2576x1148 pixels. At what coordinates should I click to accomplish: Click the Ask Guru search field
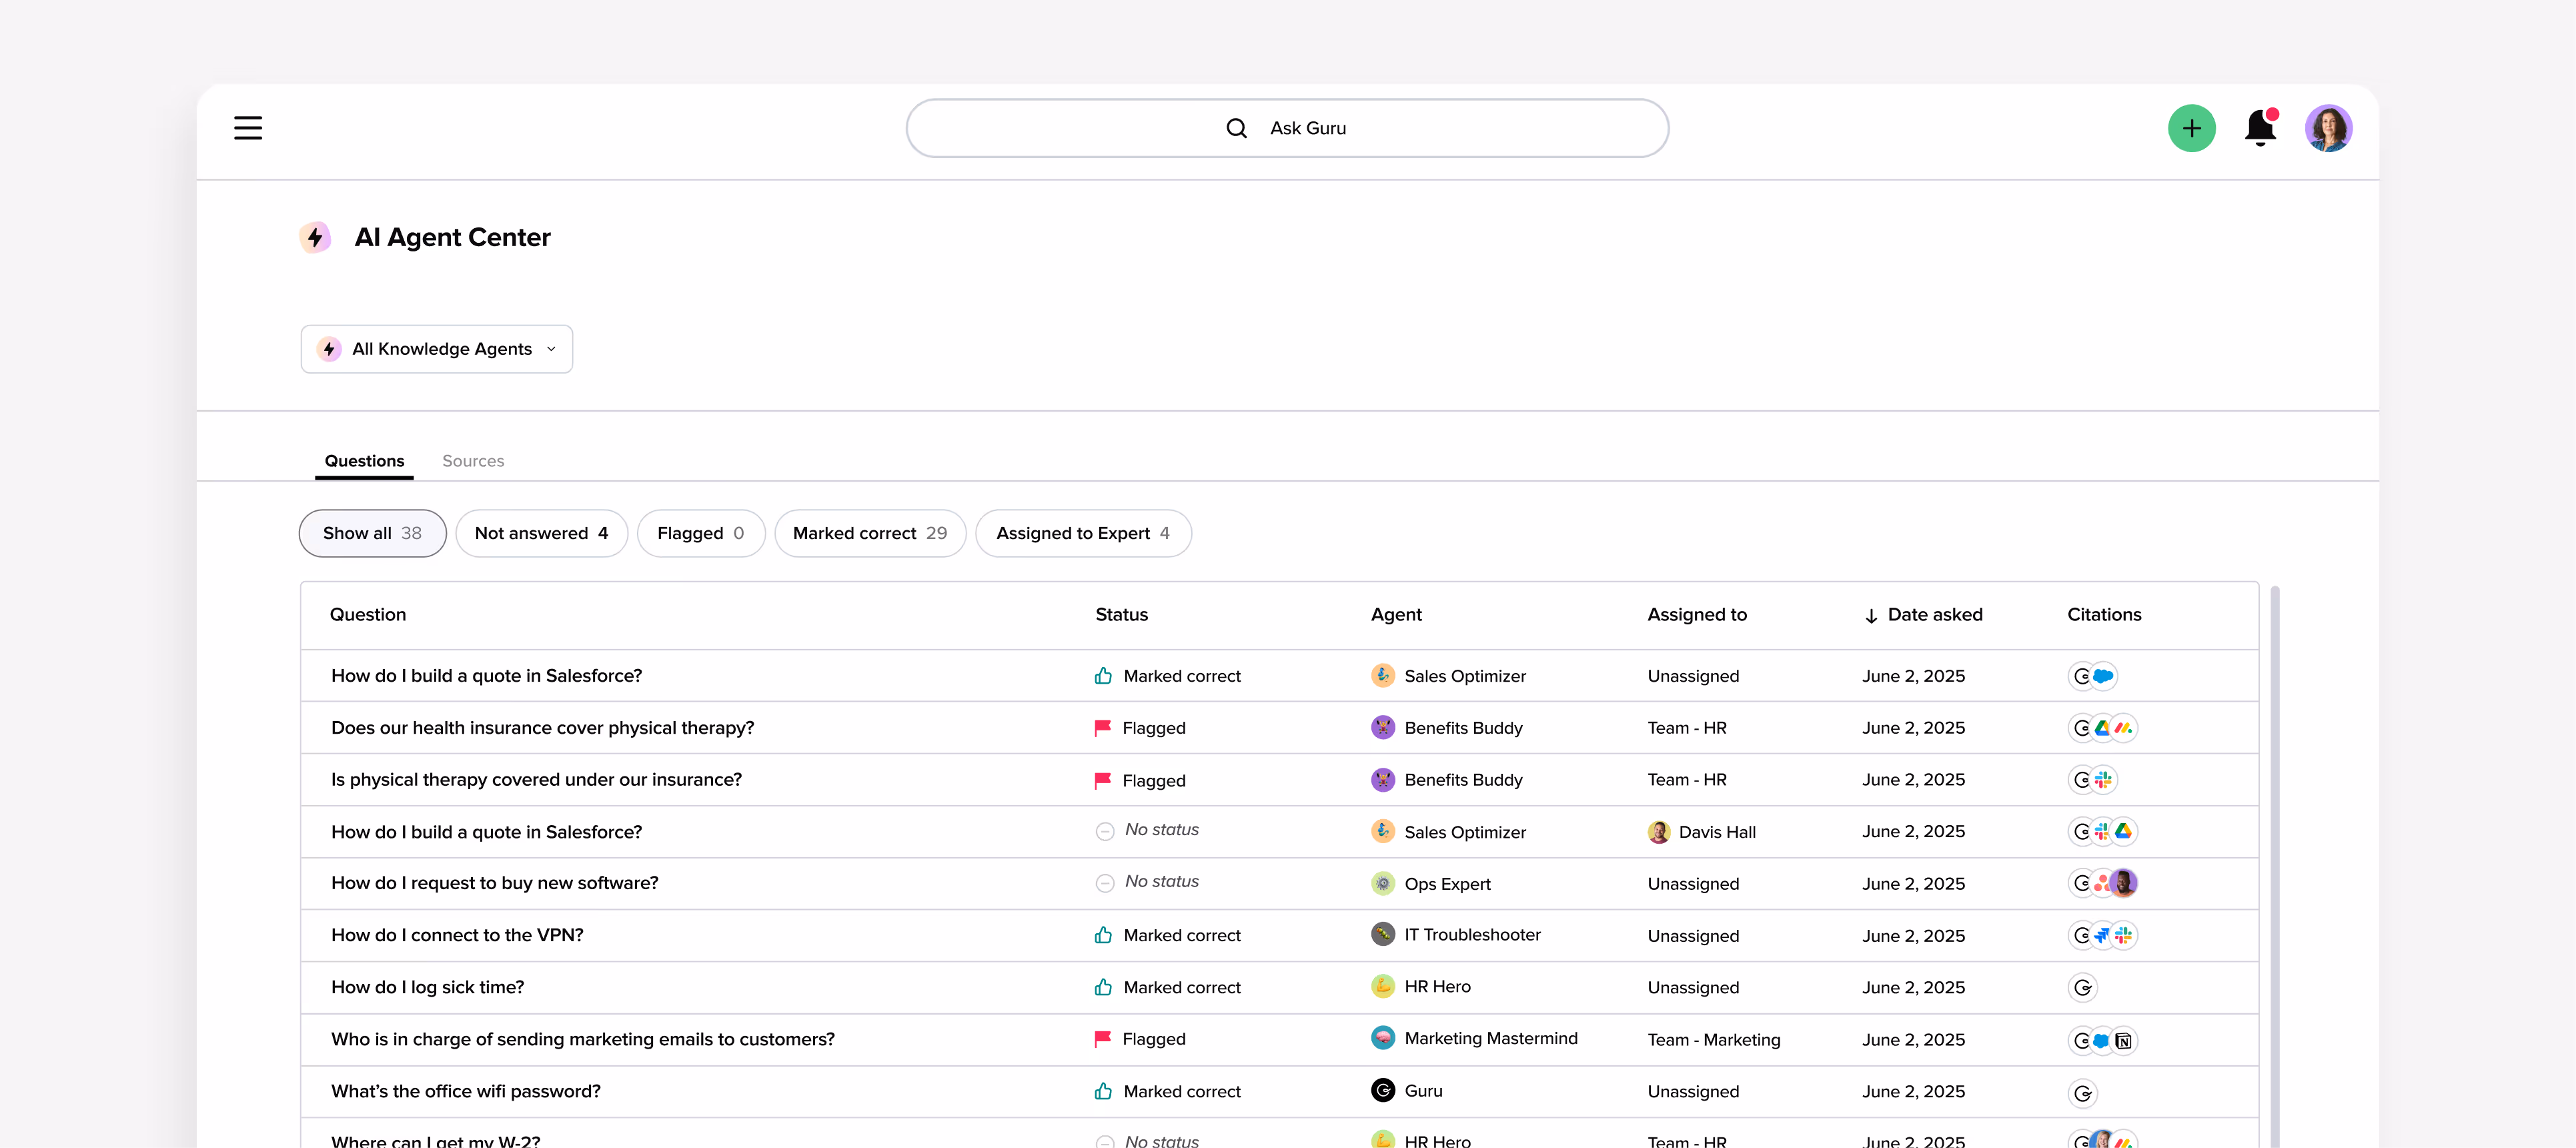(1287, 128)
